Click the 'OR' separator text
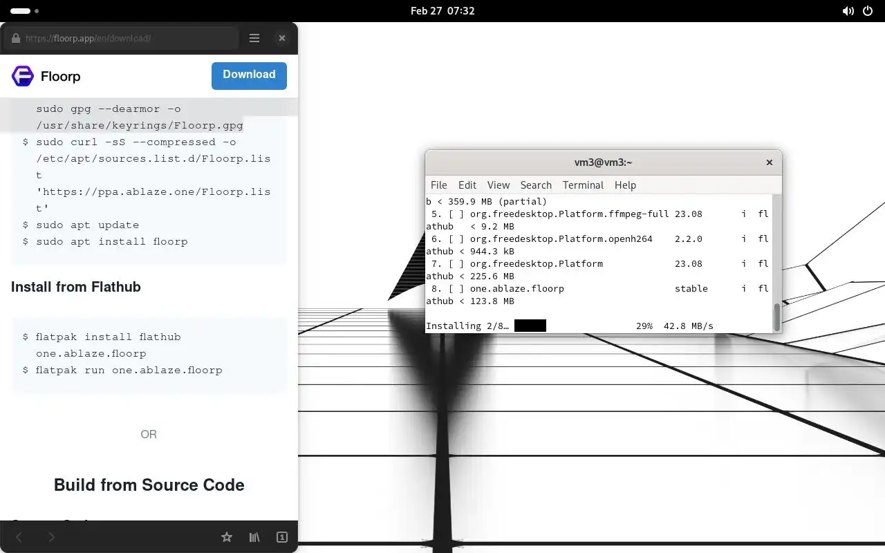The width and height of the screenshot is (885, 553). point(149,434)
